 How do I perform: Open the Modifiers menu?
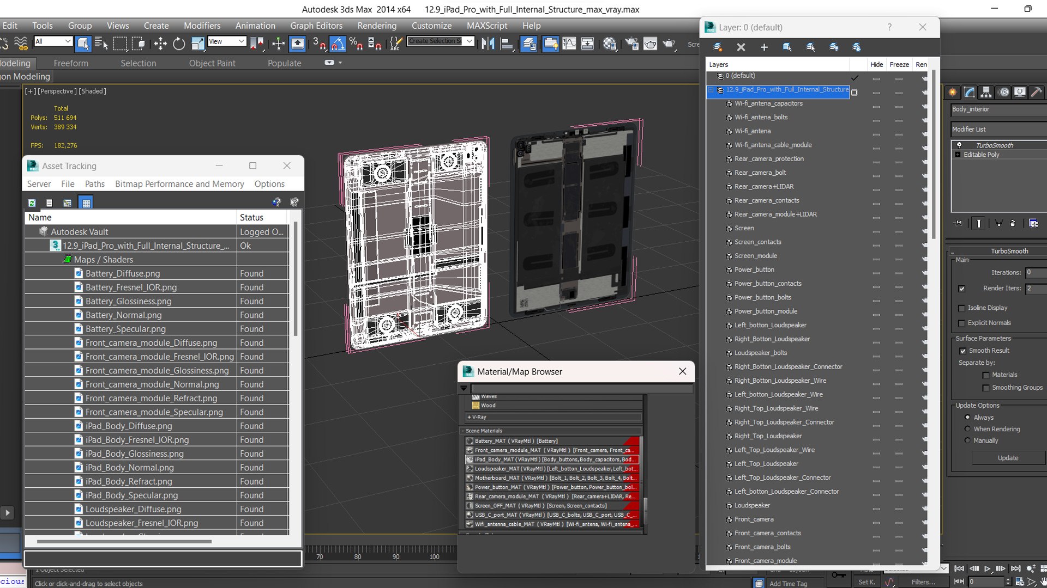tap(202, 26)
